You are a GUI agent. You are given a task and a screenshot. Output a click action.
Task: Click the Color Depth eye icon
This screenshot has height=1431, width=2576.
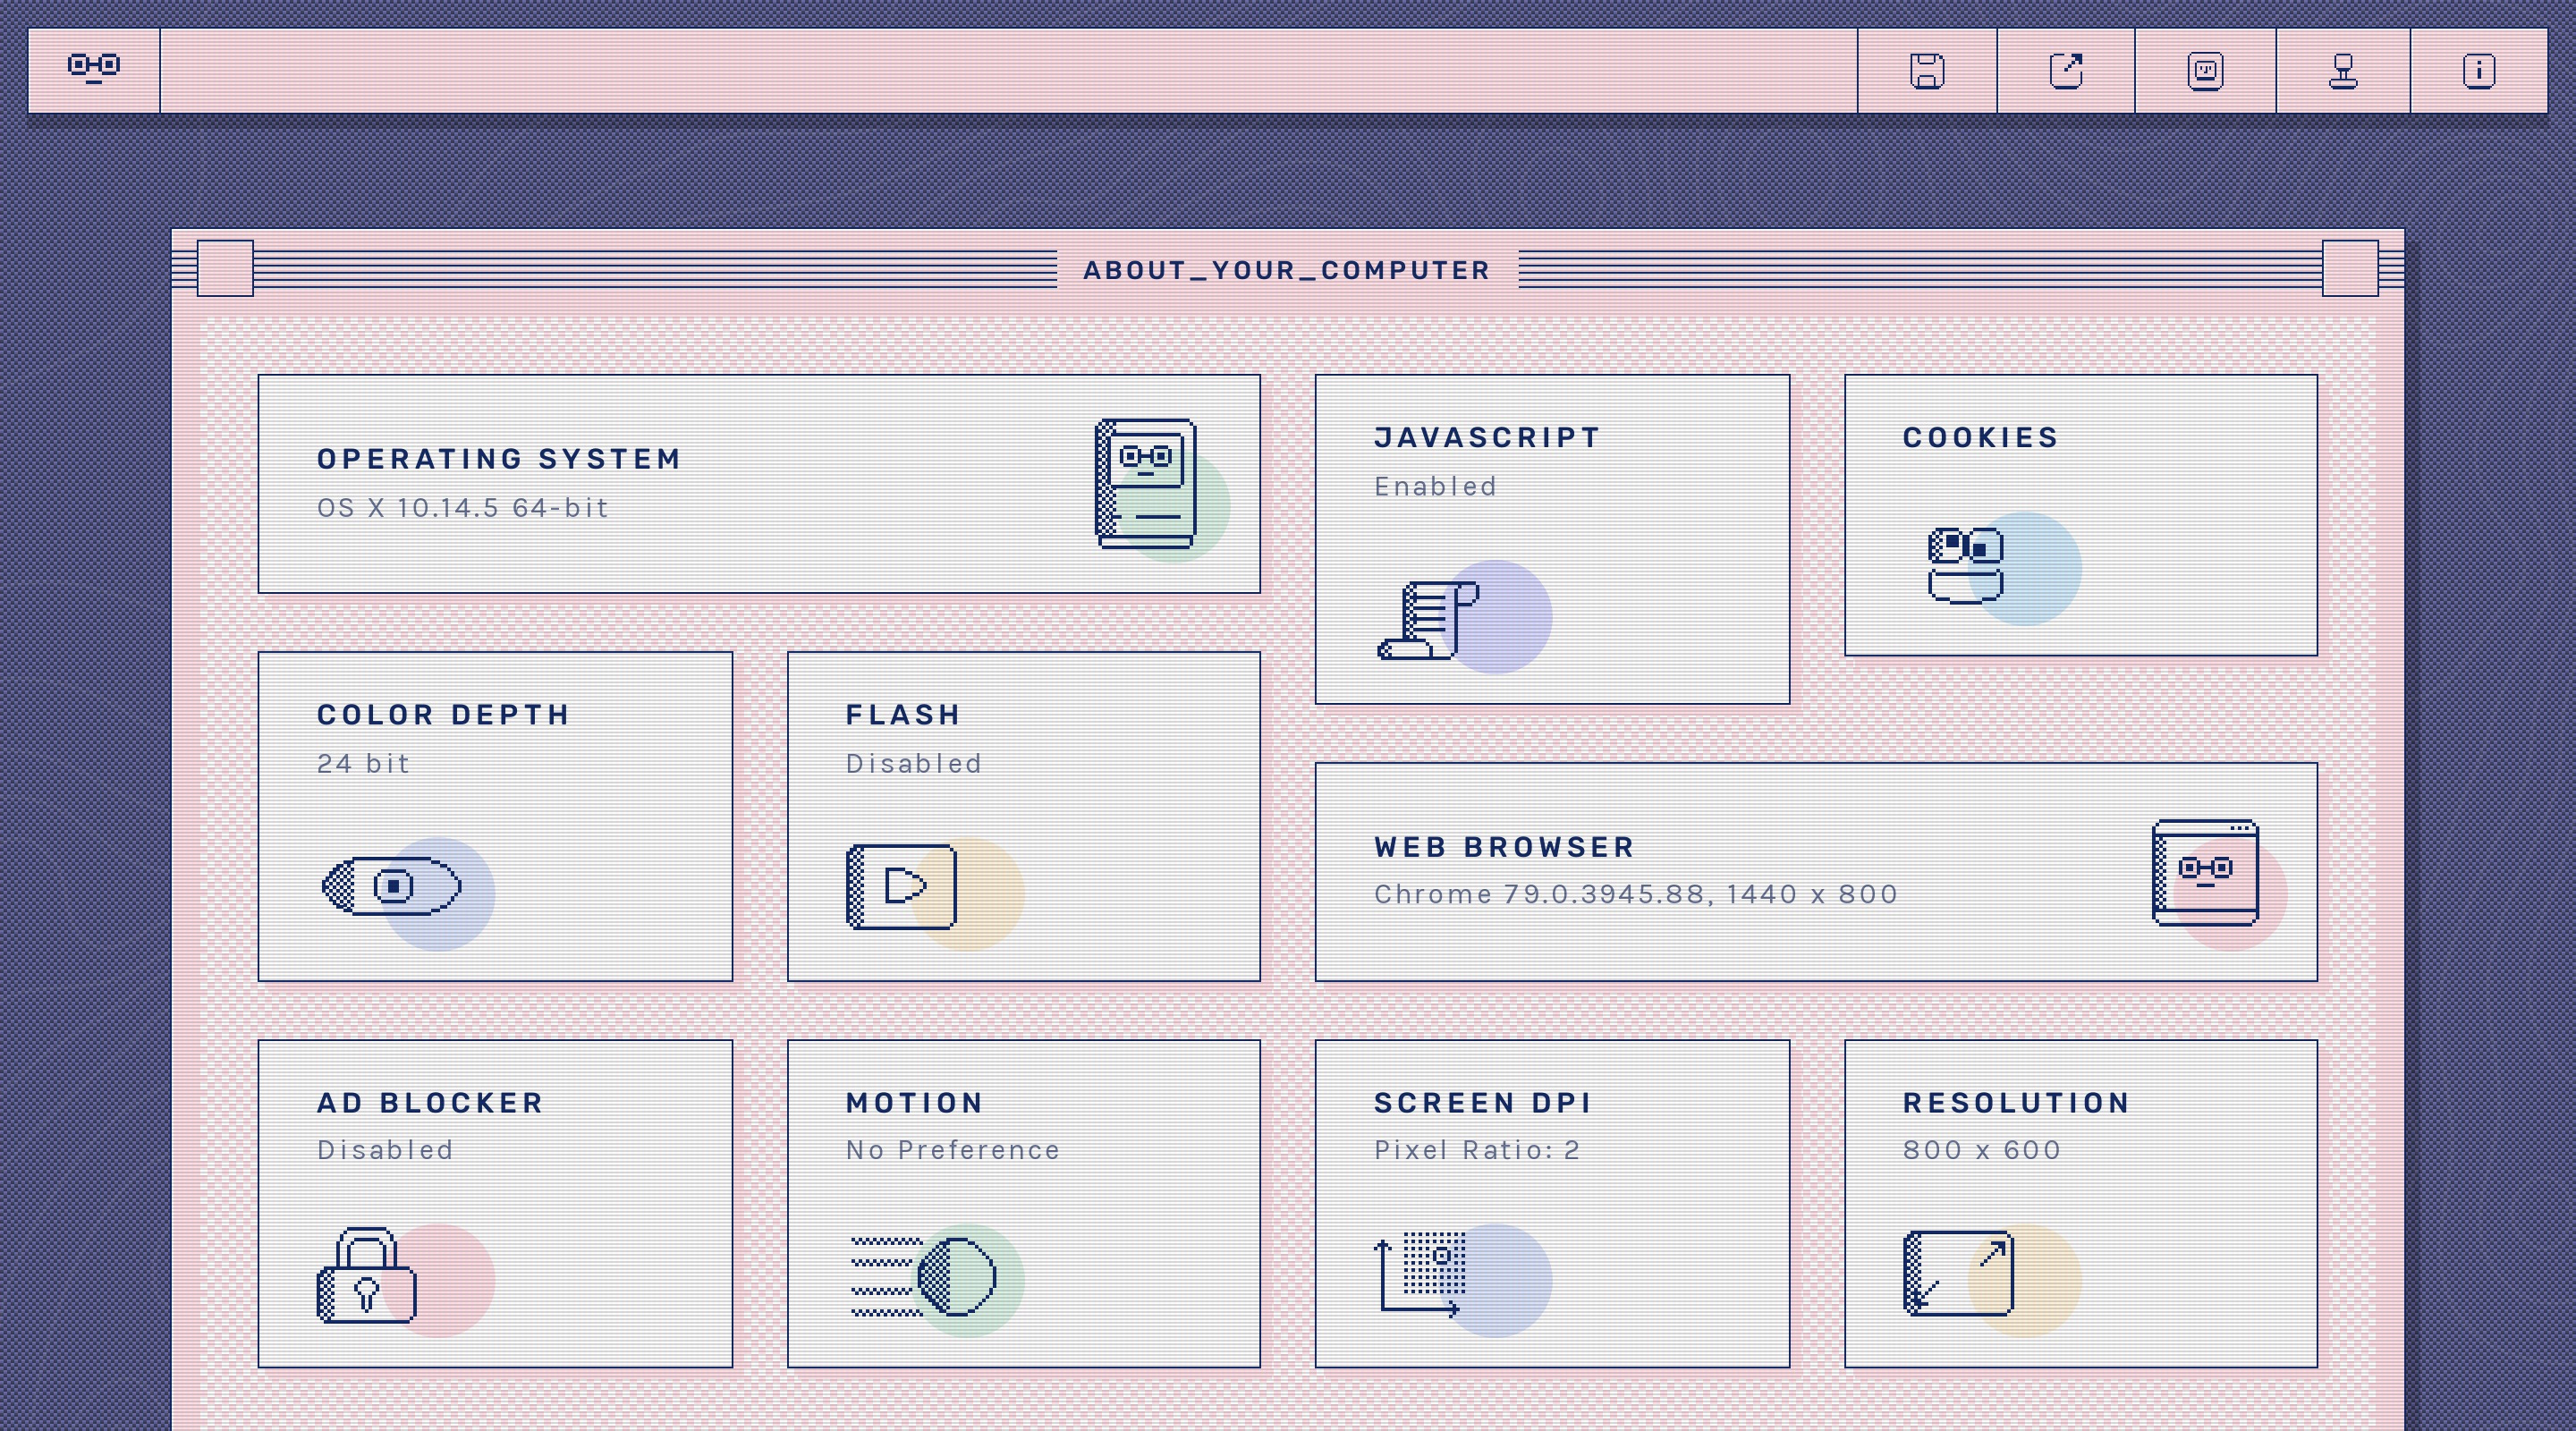click(x=392, y=886)
